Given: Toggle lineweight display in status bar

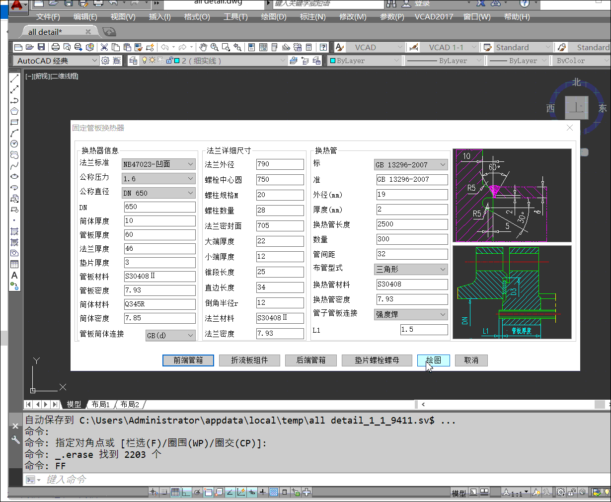Looking at the screenshot, I should pos(263,492).
